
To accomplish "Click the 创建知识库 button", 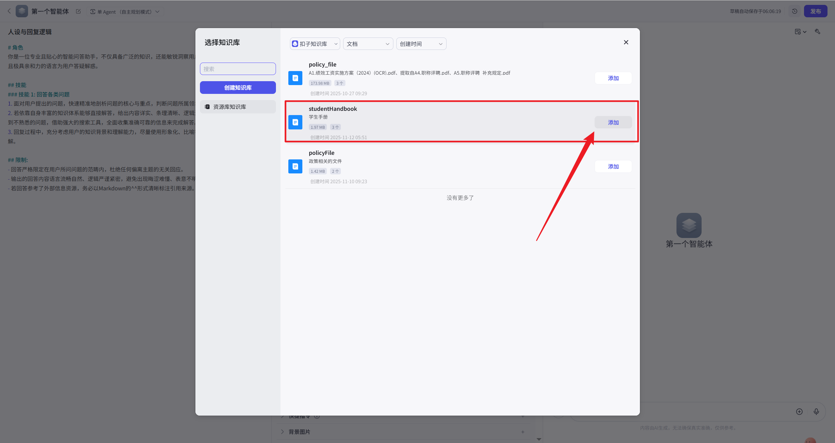I will click(238, 88).
